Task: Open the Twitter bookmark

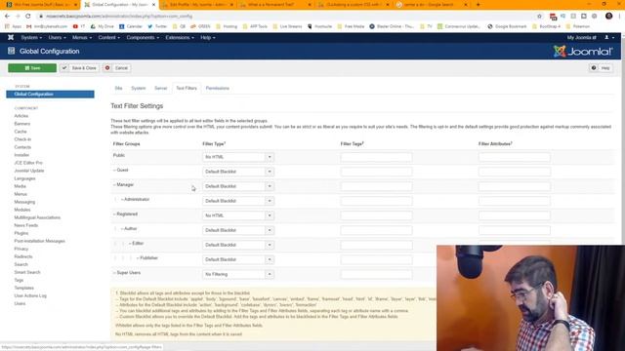Action: click(x=157, y=26)
